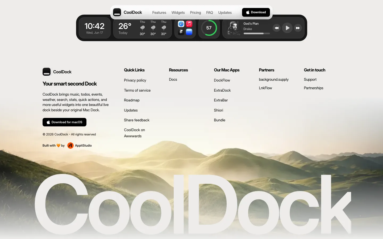Screen dimensions: 383x239
Task: Open the footer Updates link
Action: click(131, 110)
